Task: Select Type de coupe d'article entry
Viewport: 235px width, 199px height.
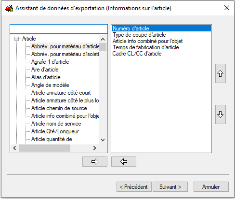Action: [x=139, y=35]
